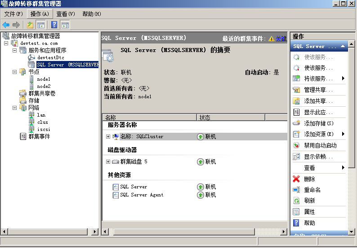Open help via blue question mark toolbar icon
This screenshot has height=248, width=357.
coord(54,25)
